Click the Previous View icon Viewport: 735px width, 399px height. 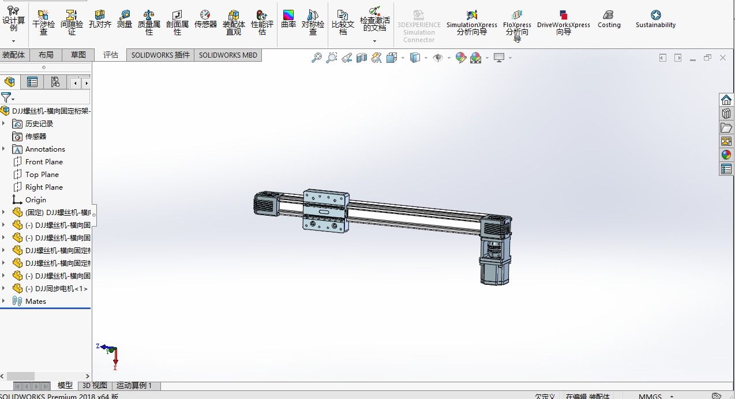[x=346, y=58]
